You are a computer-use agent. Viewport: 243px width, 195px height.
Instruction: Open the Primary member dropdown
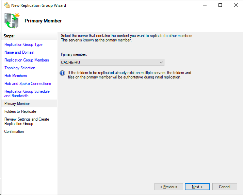[112, 63]
